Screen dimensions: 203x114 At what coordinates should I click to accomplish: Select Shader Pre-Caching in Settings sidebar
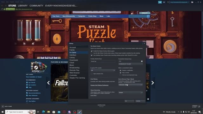pos(77,78)
